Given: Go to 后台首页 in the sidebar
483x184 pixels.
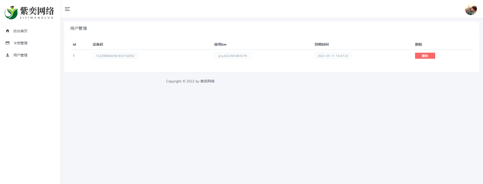Looking at the screenshot, I should coord(20,31).
